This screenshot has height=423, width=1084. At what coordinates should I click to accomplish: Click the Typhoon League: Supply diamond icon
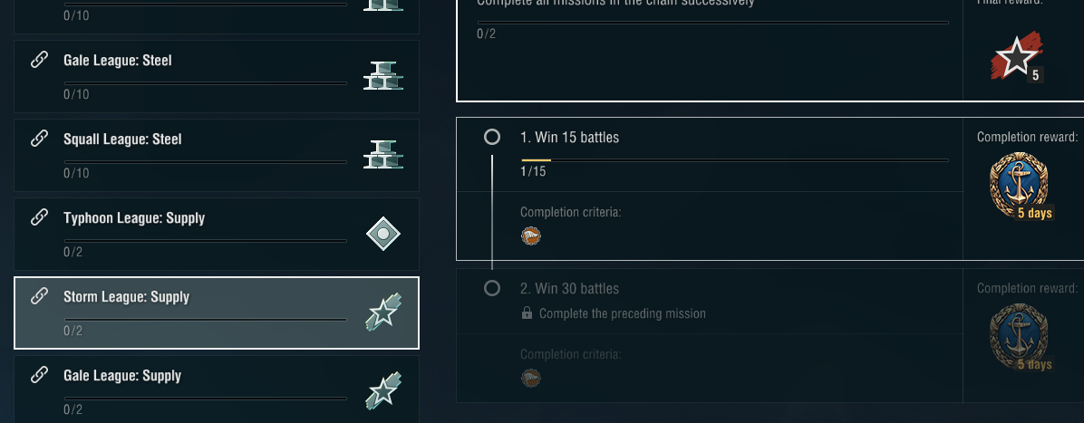tap(382, 235)
